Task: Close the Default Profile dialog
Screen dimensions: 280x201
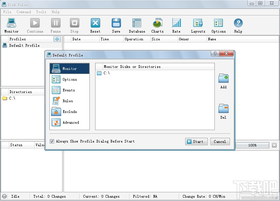Action: point(227,53)
